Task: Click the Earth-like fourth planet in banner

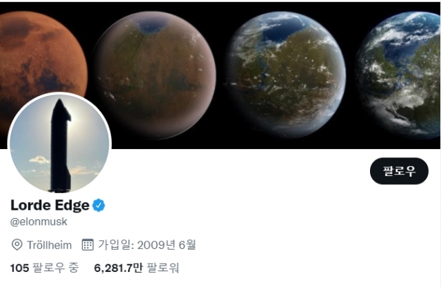Action: (398, 75)
